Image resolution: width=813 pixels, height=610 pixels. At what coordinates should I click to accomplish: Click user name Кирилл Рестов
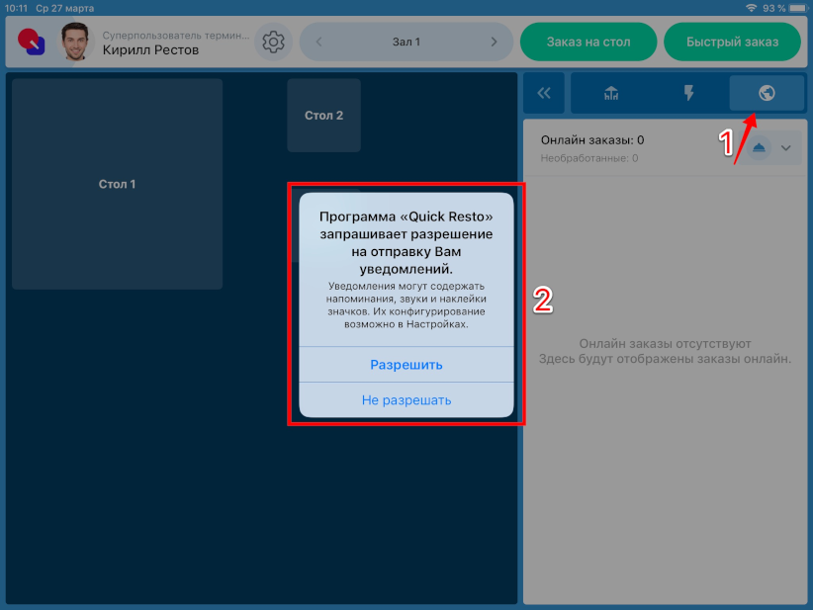coord(150,50)
